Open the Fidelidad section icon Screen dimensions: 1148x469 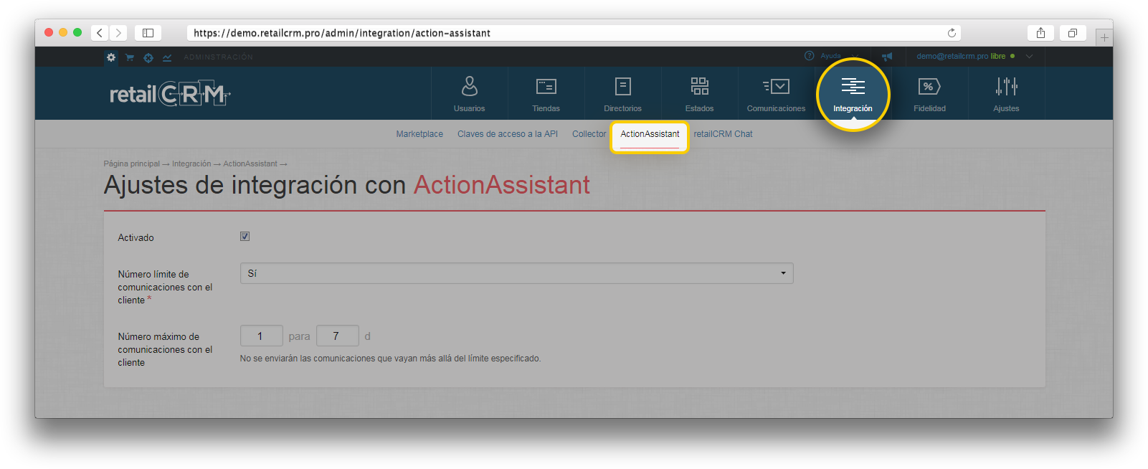[x=929, y=87]
